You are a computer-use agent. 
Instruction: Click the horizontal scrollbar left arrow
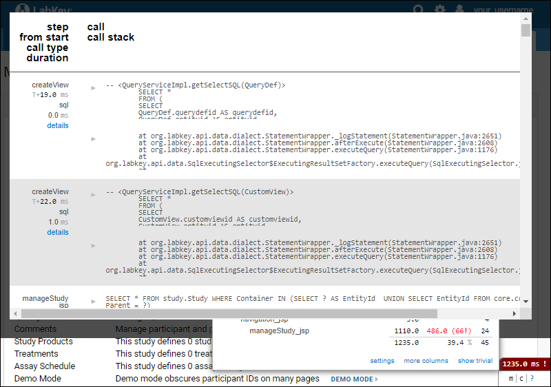(15, 313)
